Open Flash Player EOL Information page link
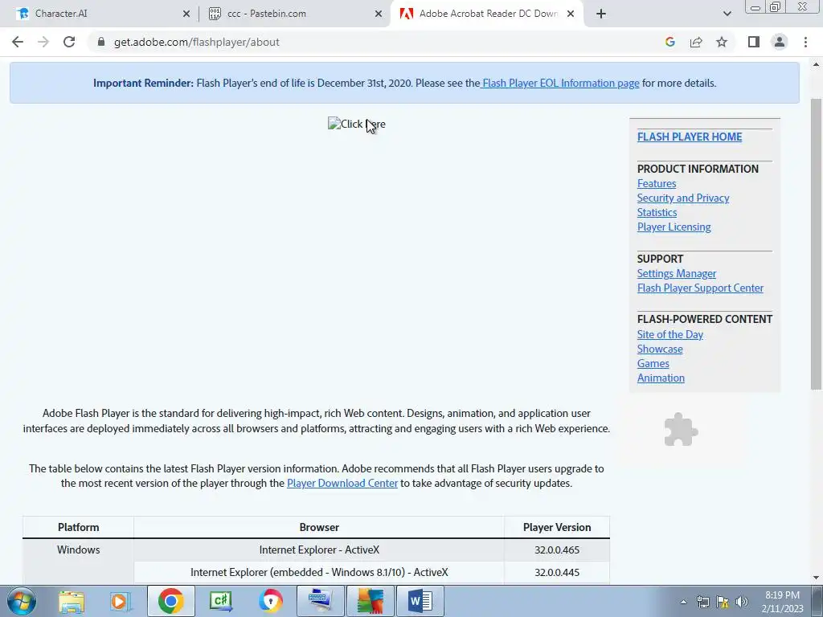Screen dimensions: 823x617 560,83
